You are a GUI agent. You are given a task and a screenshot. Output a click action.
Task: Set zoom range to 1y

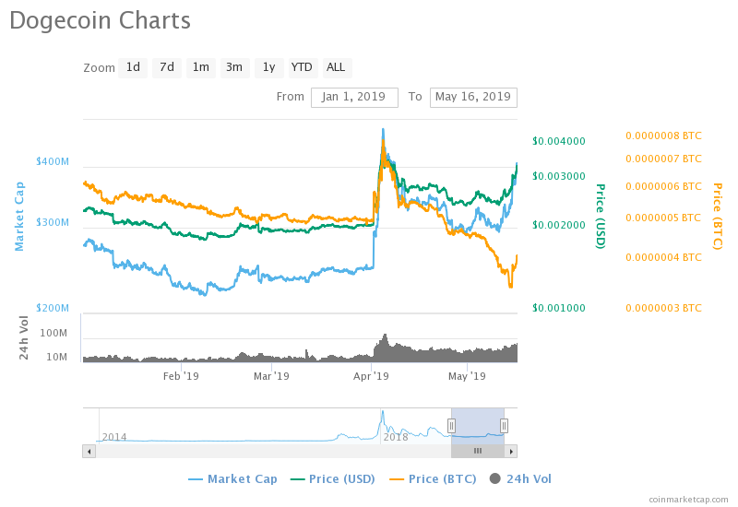[268, 67]
